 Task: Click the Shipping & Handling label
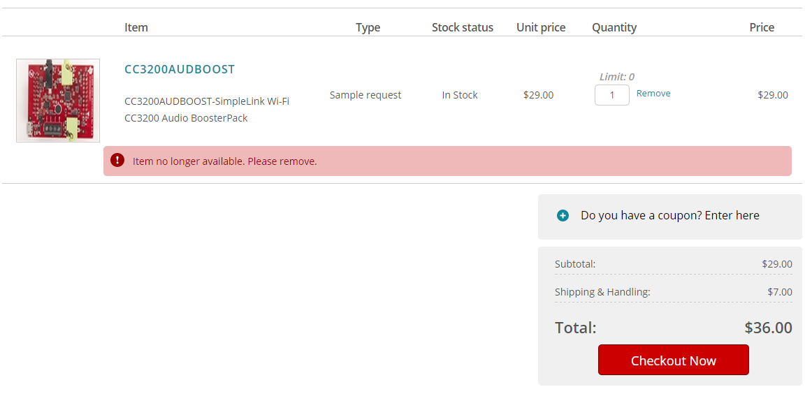click(x=602, y=292)
